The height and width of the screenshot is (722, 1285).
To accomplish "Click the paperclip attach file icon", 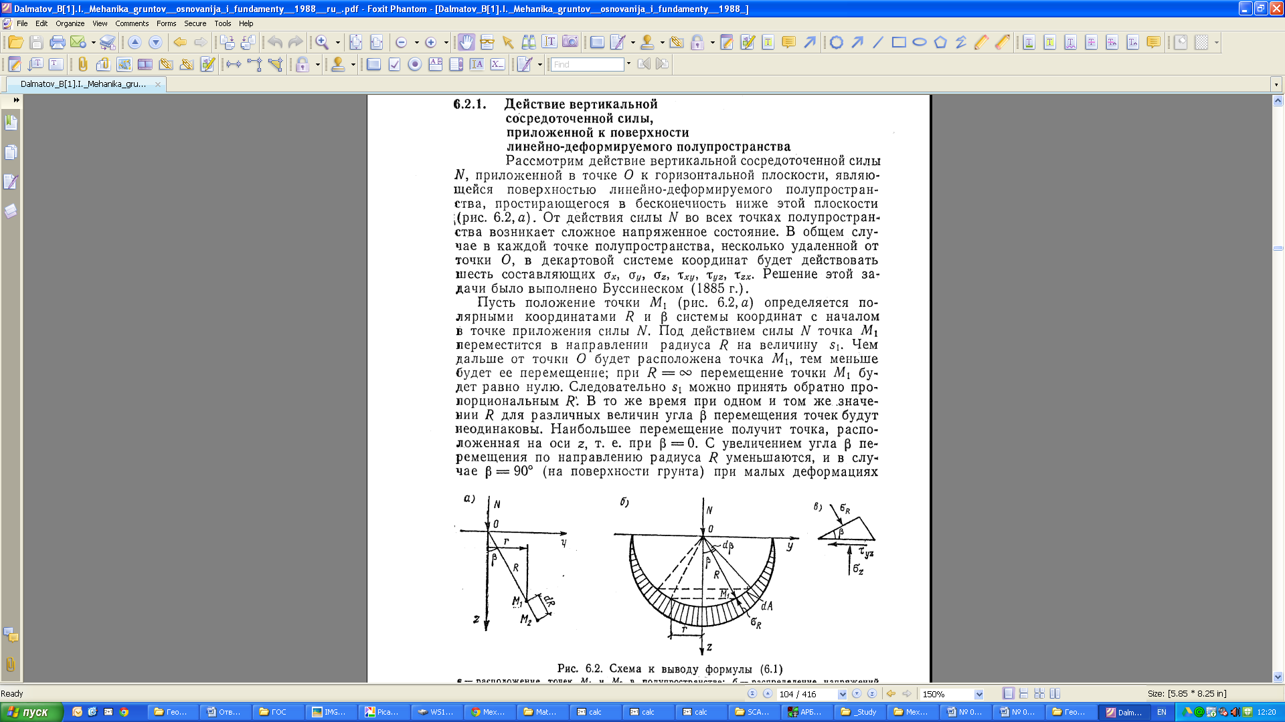I will (x=82, y=64).
